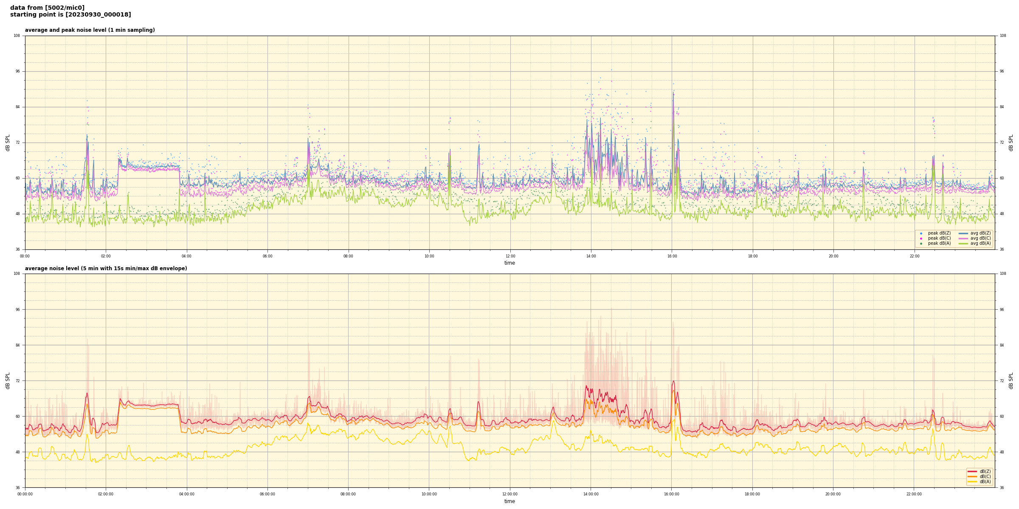
Task: Click the 108 y-axis tick at top-left of upper chart
Action: point(17,36)
